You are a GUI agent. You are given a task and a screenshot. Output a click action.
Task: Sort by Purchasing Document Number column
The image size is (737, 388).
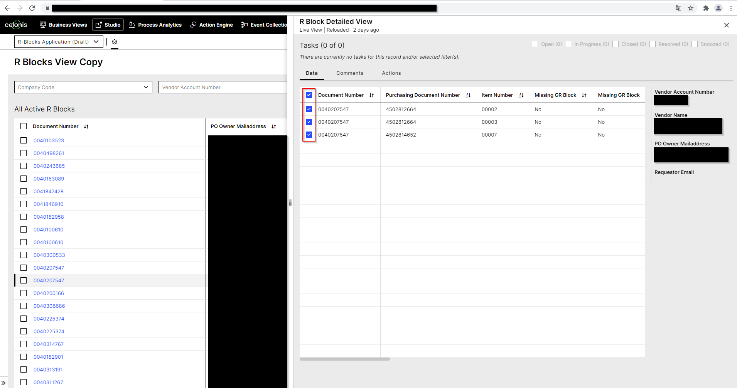point(468,95)
